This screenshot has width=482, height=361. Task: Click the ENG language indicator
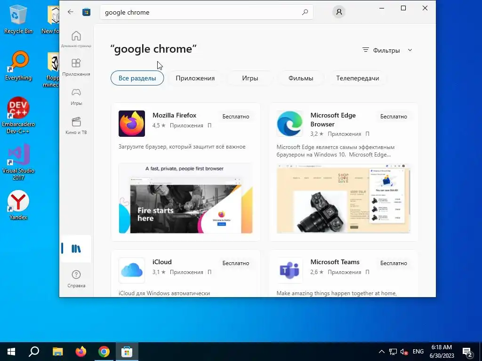coord(418,352)
